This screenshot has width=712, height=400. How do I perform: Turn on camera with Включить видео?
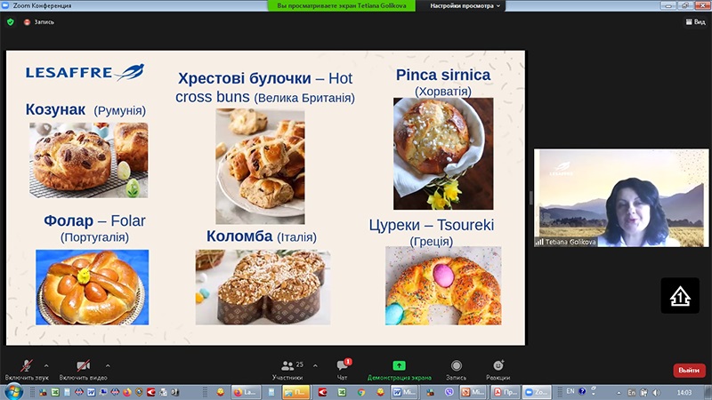[83, 369]
